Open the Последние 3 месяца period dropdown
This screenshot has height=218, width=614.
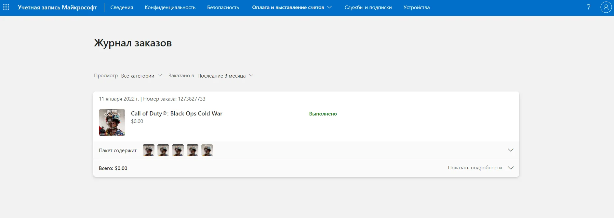(x=225, y=76)
